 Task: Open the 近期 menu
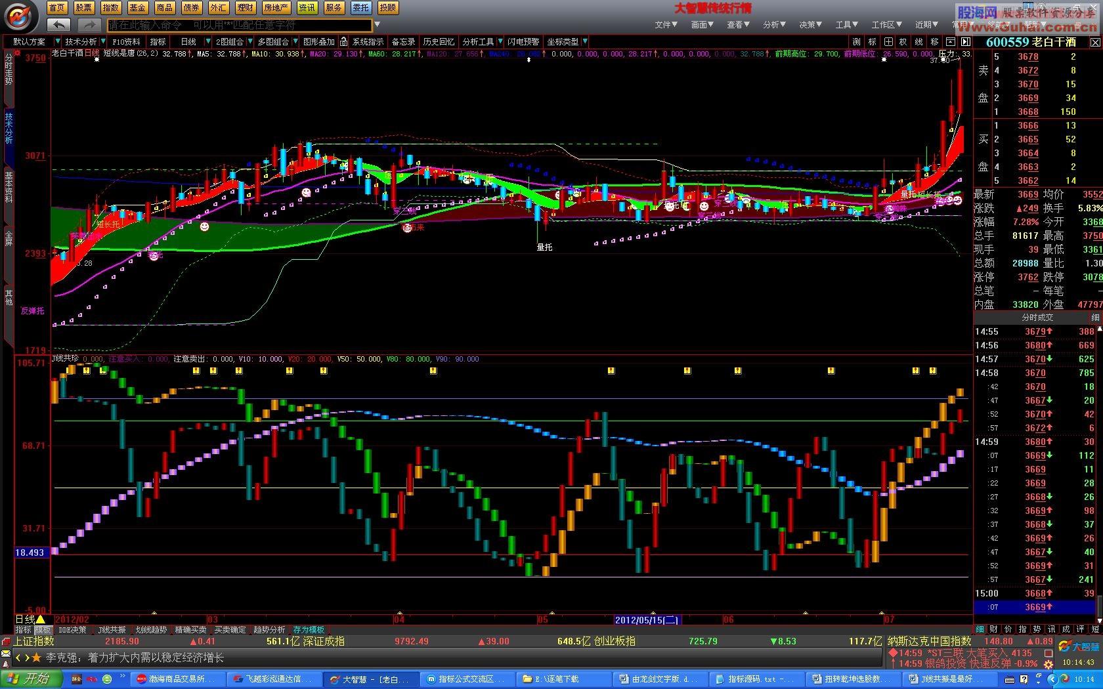pyautogui.click(x=927, y=24)
